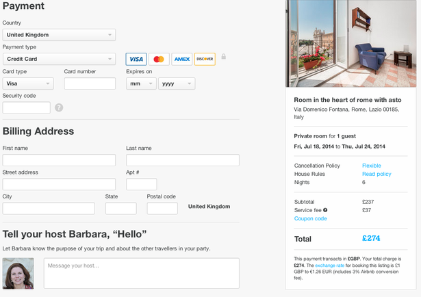Image resolution: width=421 pixels, height=297 pixels.
Task: Click the Read policy link
Action: tap(377, 175)
